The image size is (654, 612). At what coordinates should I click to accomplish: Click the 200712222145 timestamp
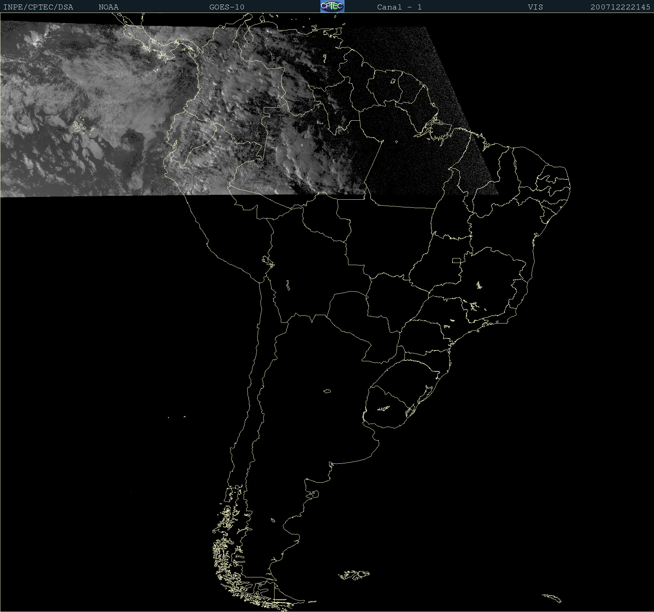(620, 7)
